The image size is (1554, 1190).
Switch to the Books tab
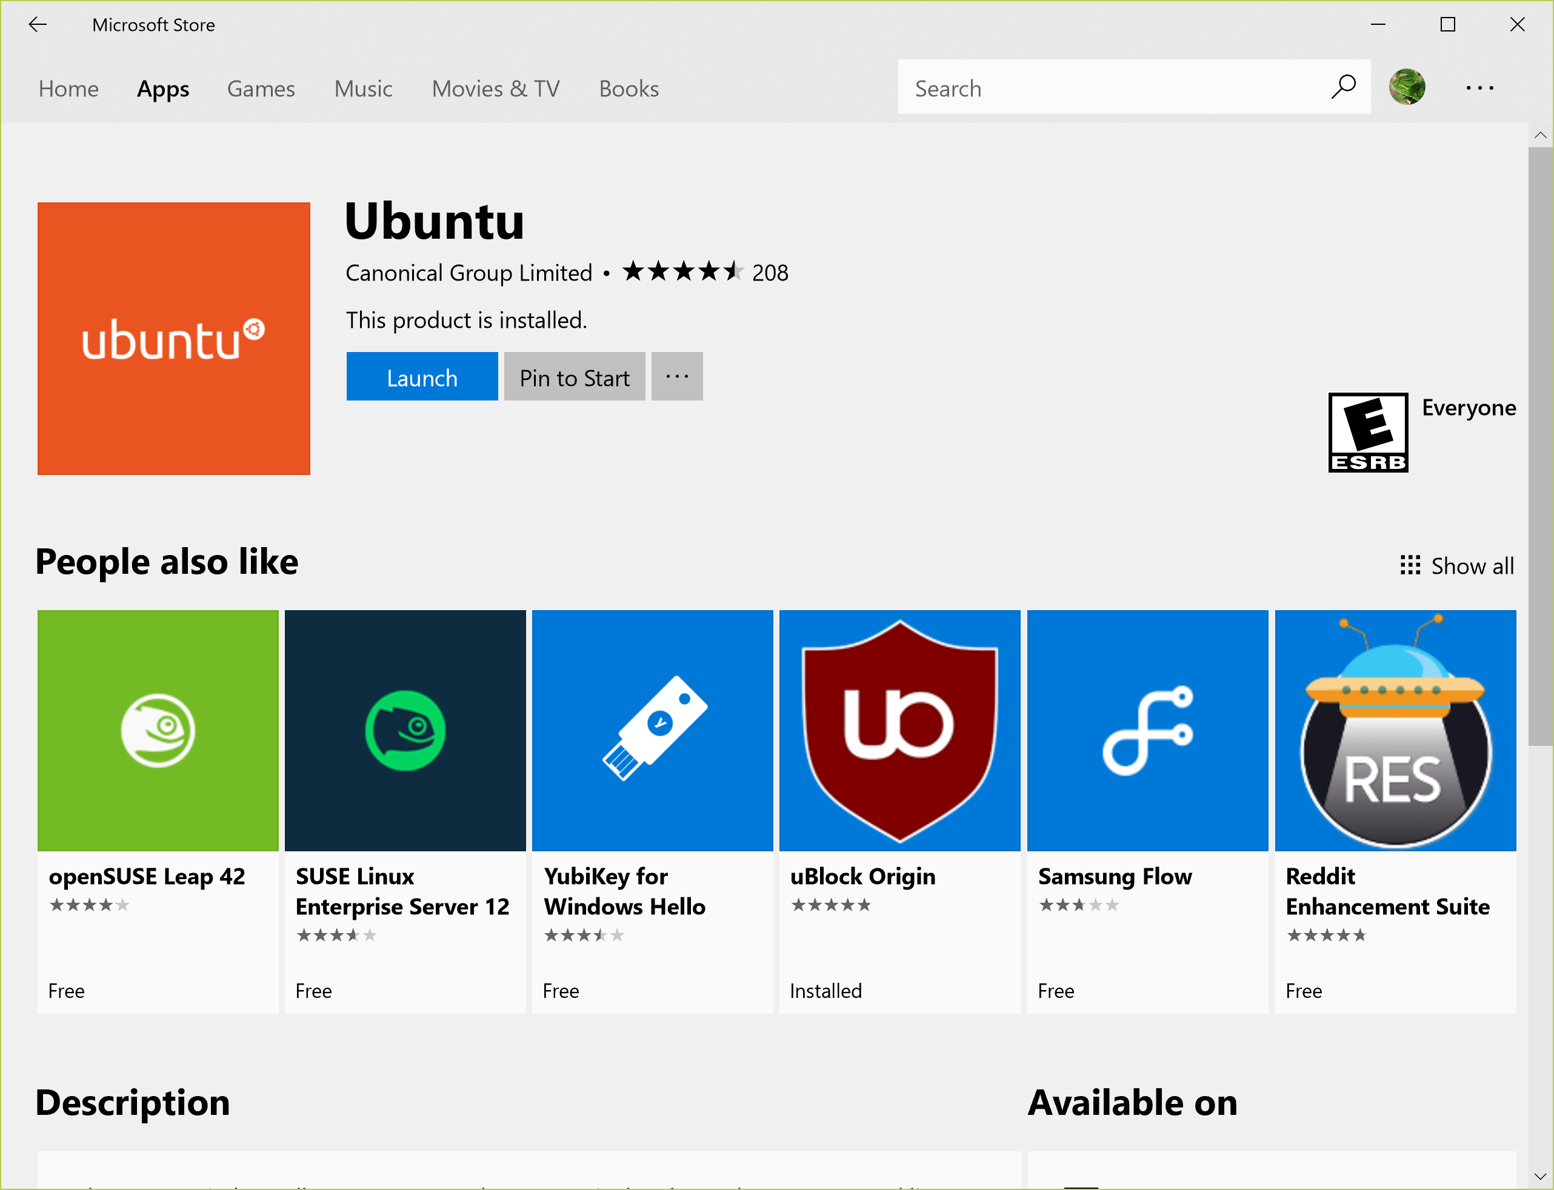pyautogui.click(x=629, y=88)
